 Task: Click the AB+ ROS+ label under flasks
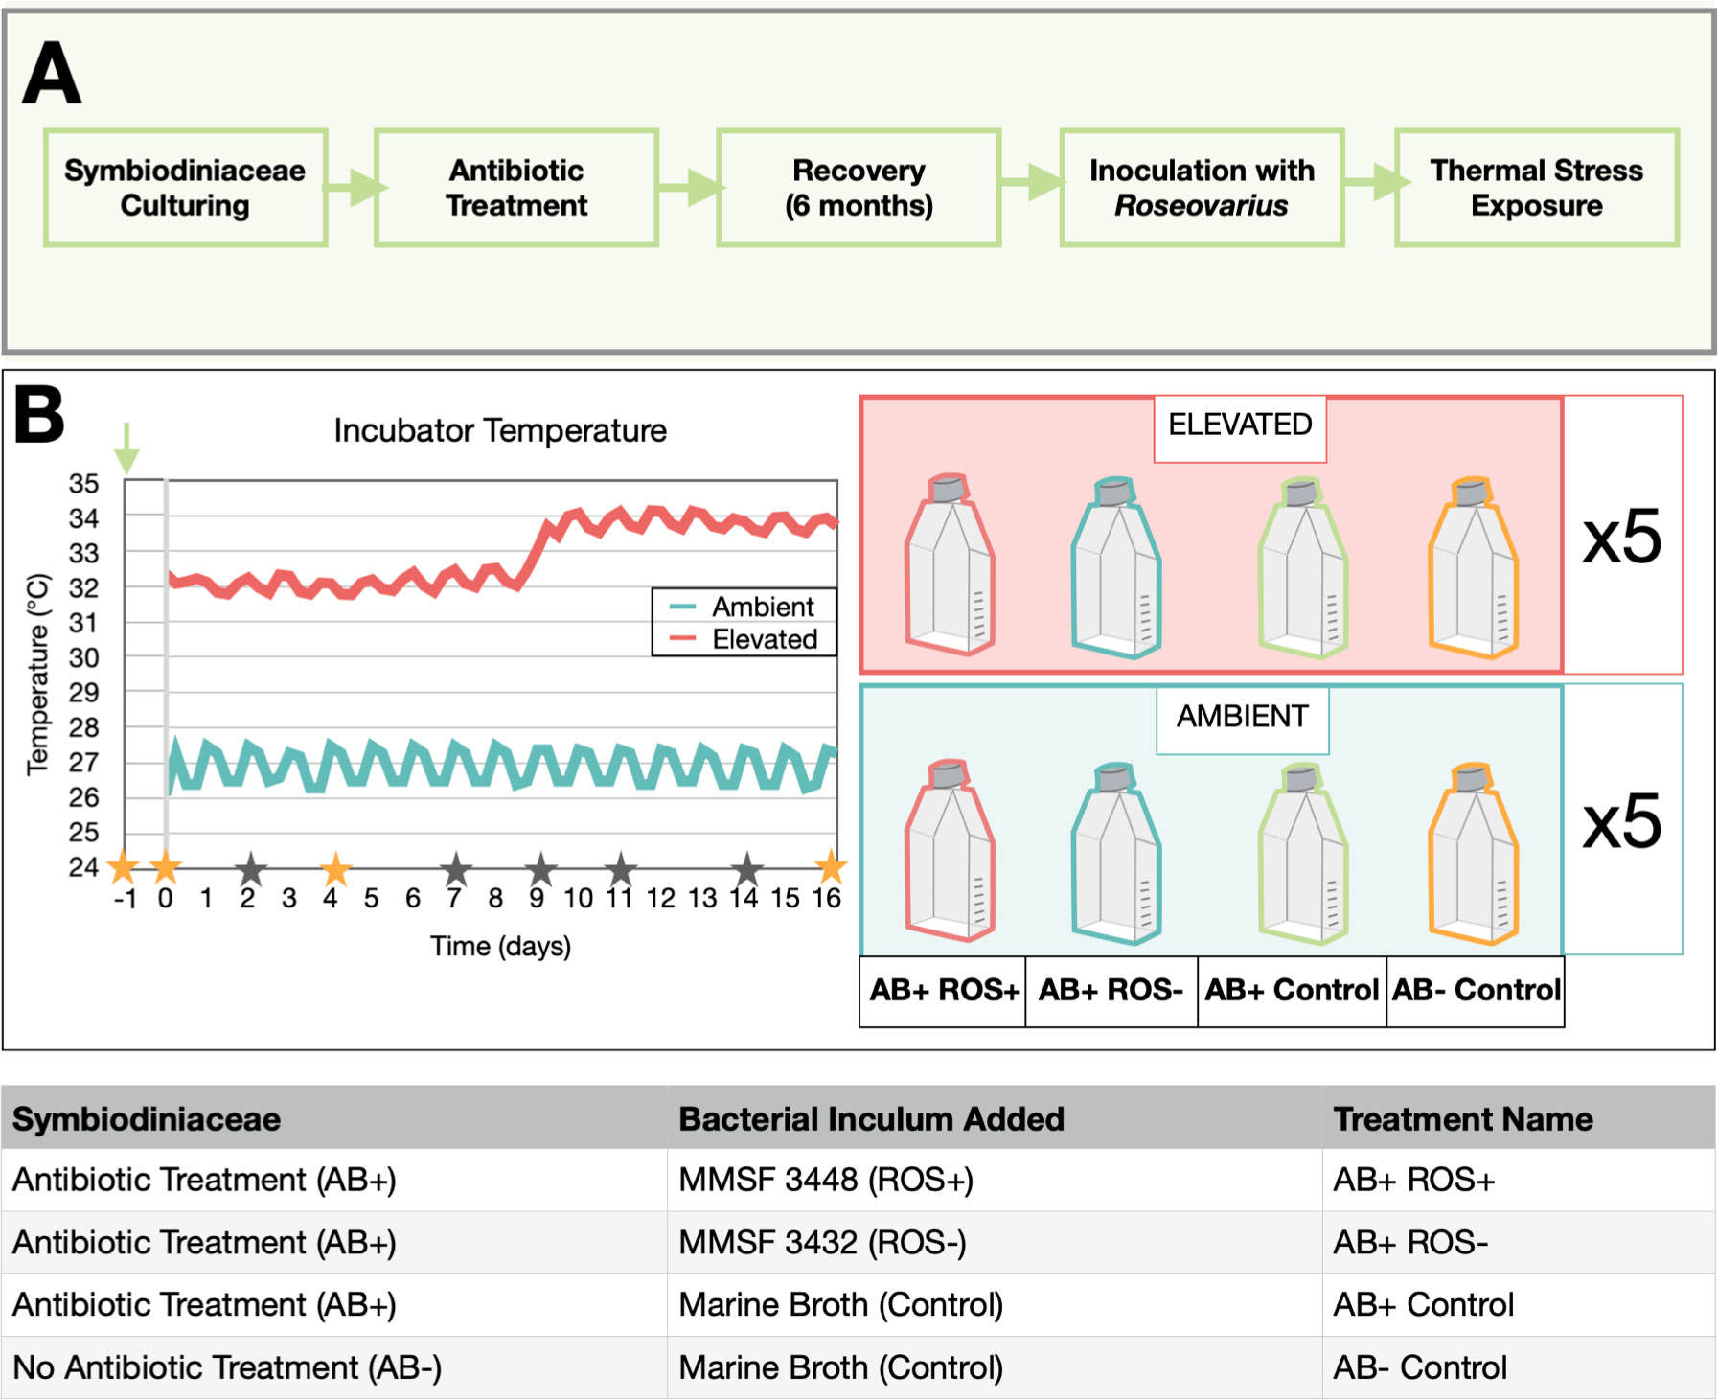pyautogui.click(x=944, y=990)
